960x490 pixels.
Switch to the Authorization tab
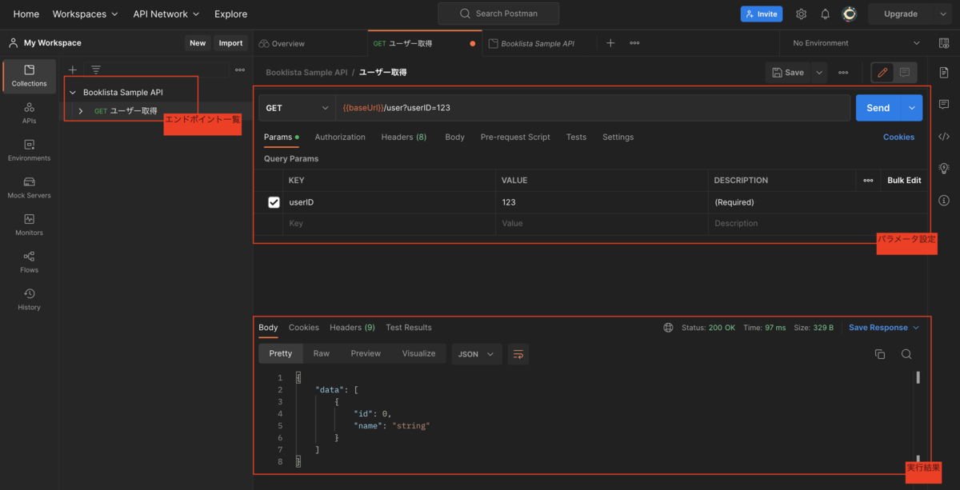pos(340,137)
